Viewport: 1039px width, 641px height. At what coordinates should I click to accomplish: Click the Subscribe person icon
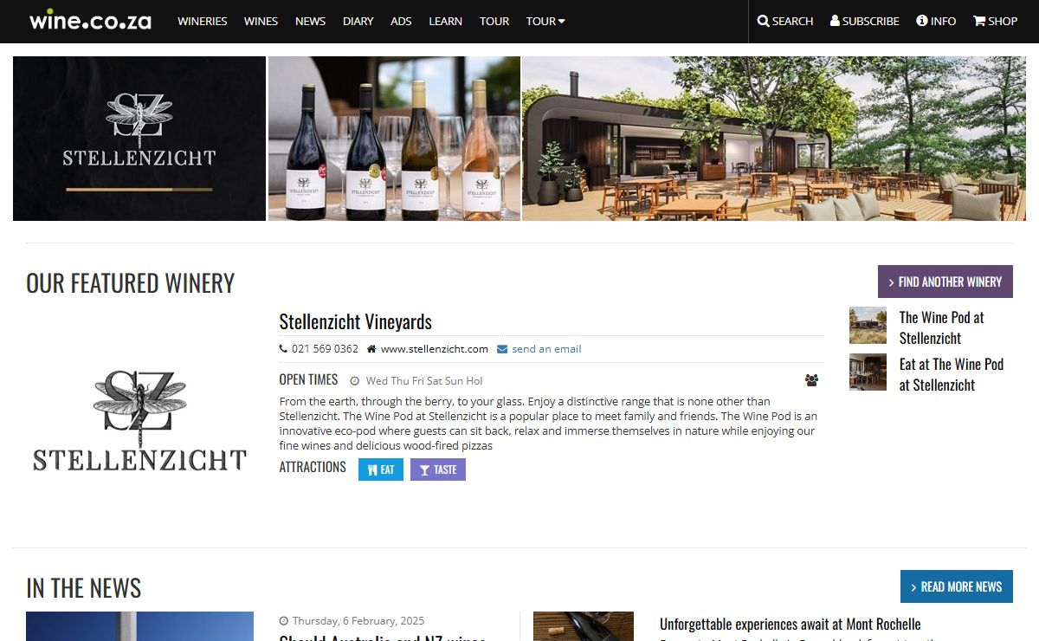836,21
